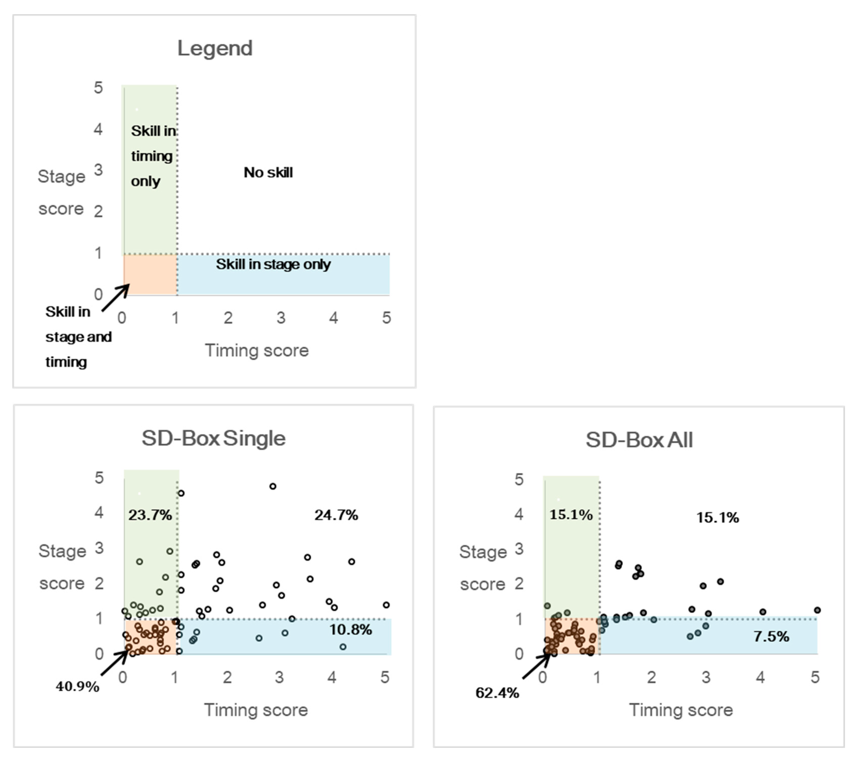Click the "Skill in stage only" label

coord(273,264)
